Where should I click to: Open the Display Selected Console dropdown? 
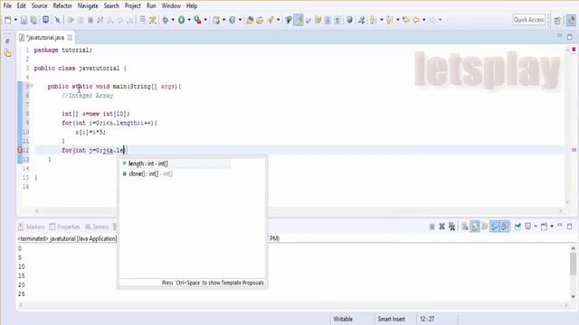coord(535,227)
